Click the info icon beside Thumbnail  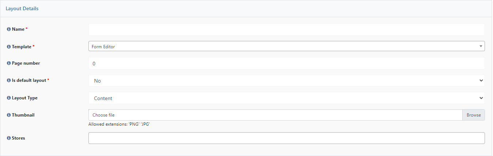[9, 115]
